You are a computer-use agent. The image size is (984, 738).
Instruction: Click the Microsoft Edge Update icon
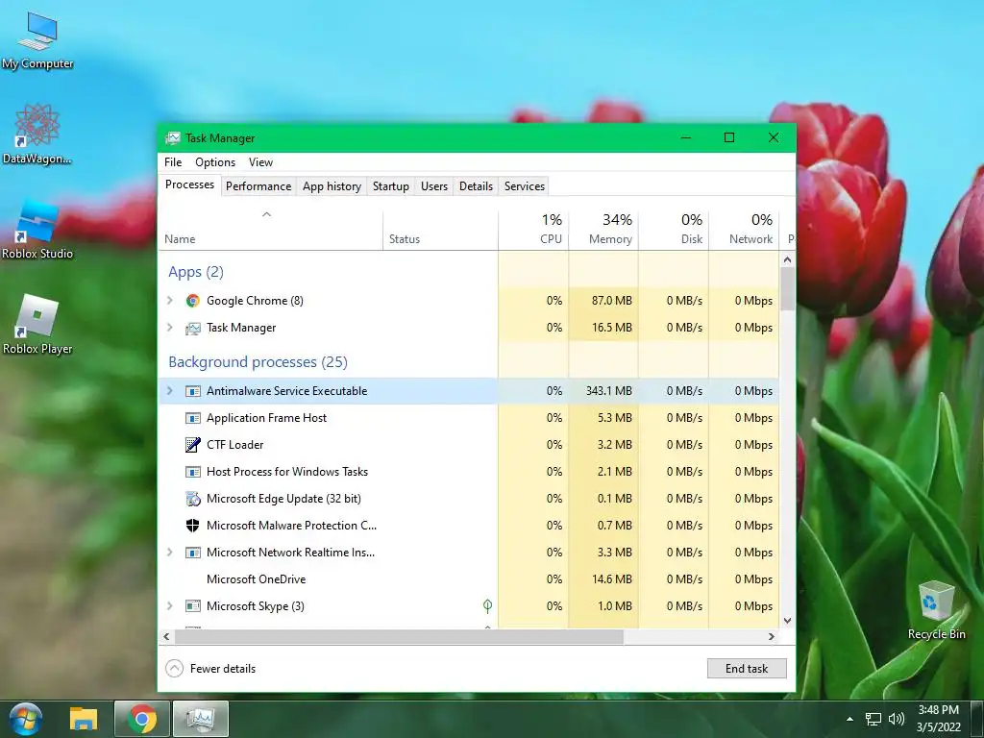(x=192, y=499)
